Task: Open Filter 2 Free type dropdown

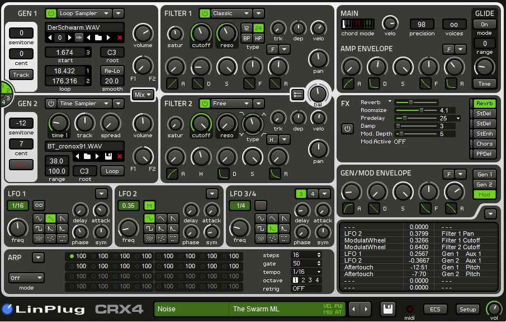Action: coord(231,104)
